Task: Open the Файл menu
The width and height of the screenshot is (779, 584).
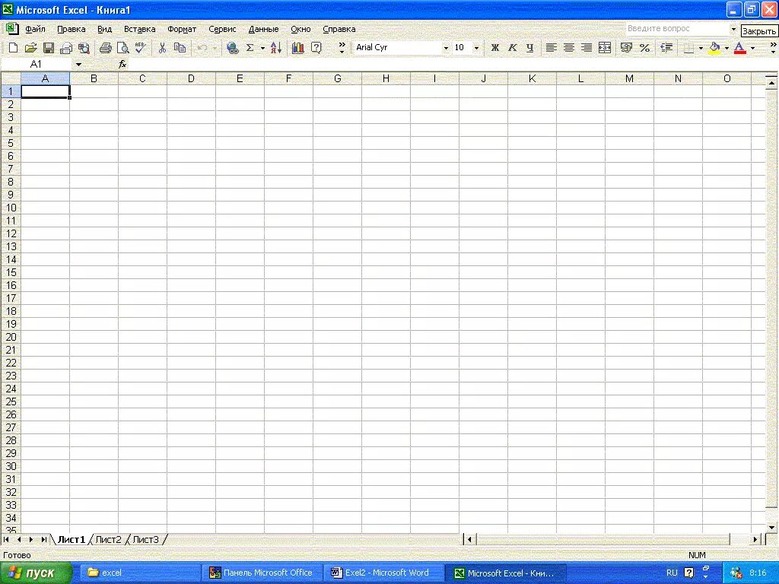Action: point(35,30)
